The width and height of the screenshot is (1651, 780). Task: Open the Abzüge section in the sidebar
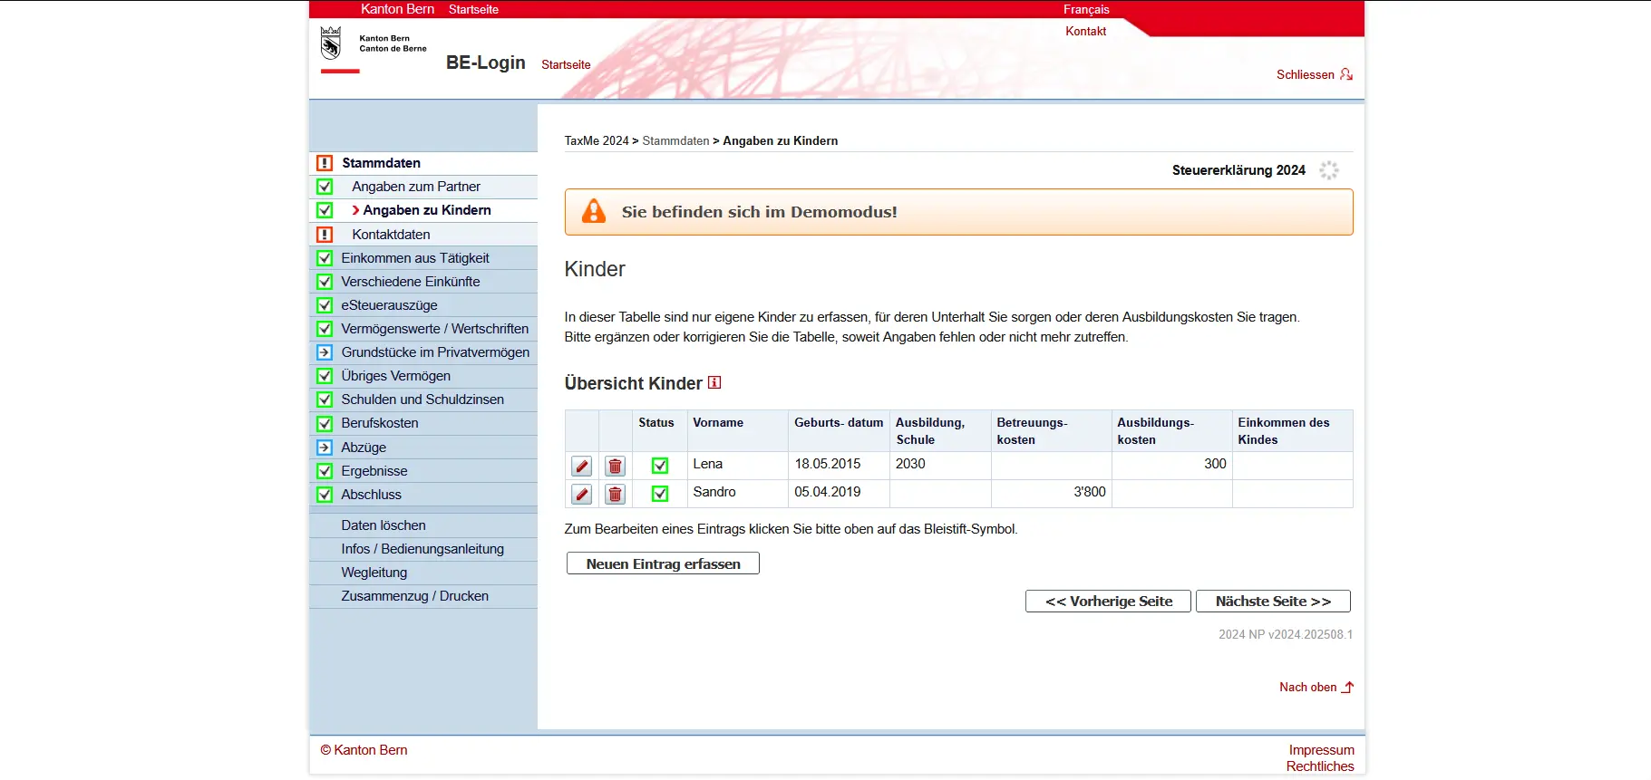coord(364,448)
